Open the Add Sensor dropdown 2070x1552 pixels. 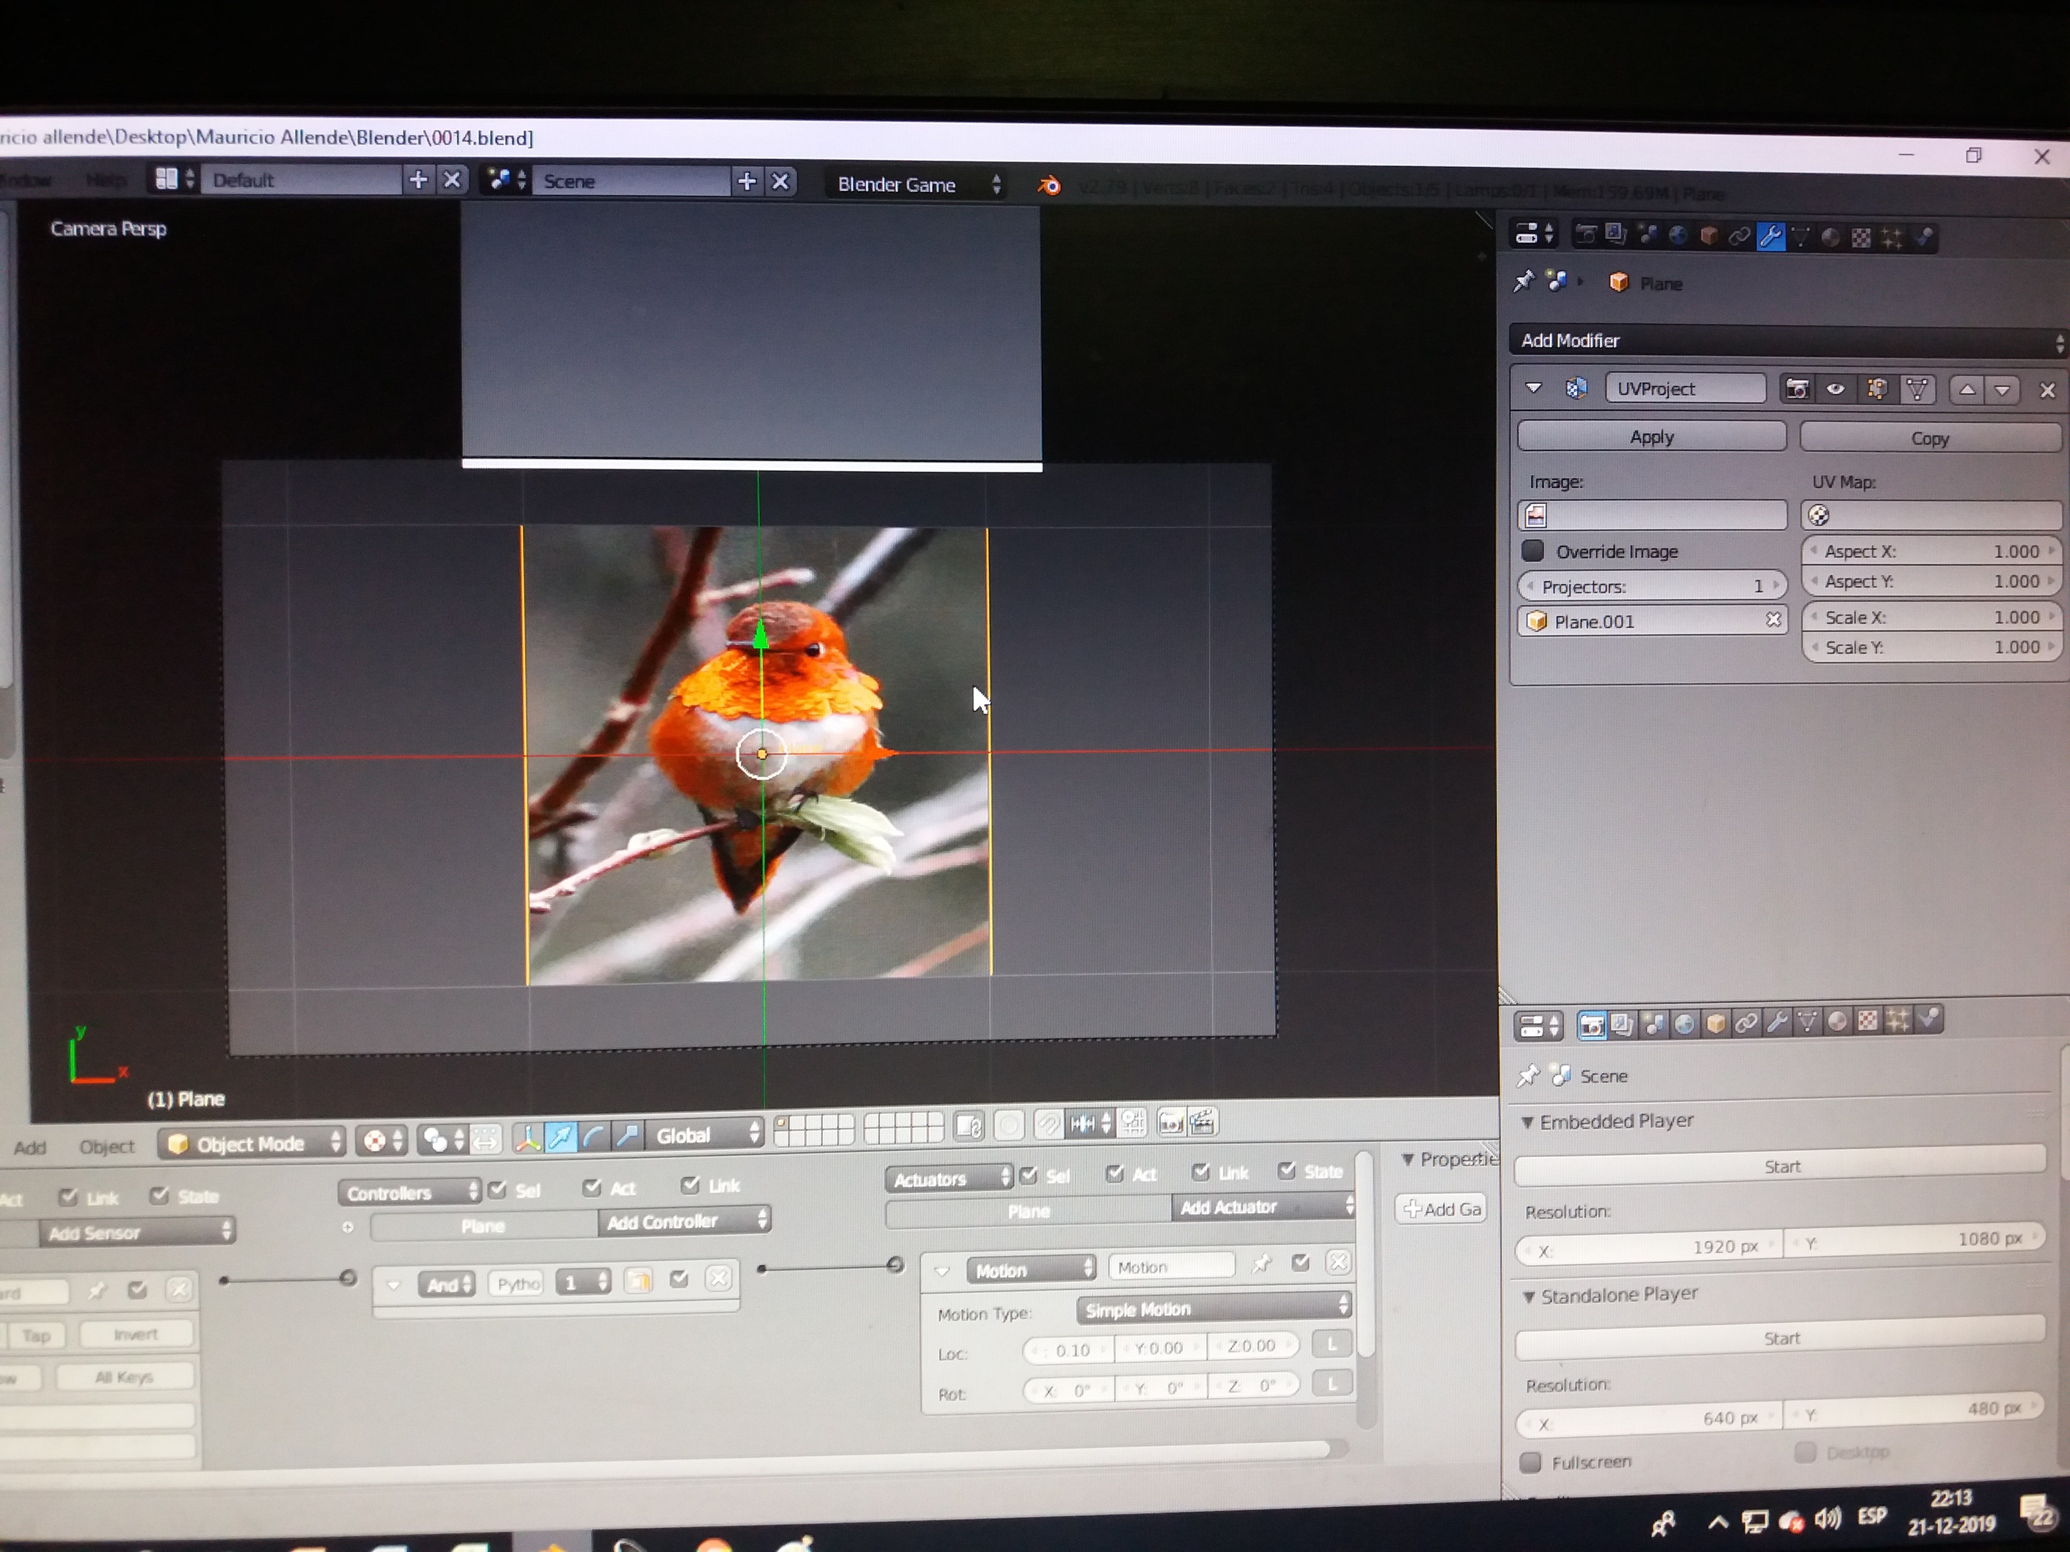coord(137,1232)
